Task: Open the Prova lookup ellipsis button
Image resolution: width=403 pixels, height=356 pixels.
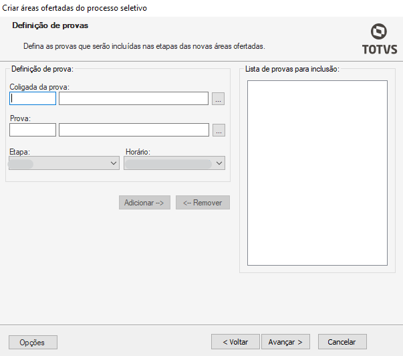Action: tap(219, 130)
